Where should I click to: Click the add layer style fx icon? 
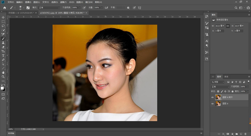(223, 134)
